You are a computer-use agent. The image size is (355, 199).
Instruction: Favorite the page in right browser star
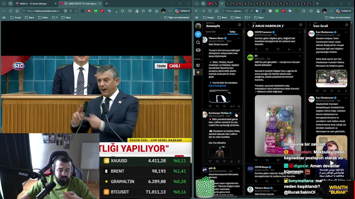[x=257, y=11]
